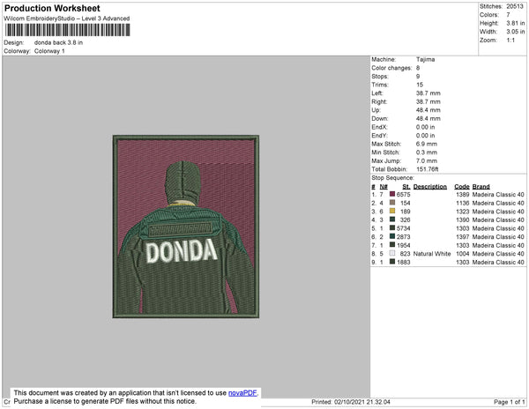Click the swatch for stop 9 (1883)
This screenshot has height=409, width=529.
pyautogui.click(x=392, y=261)
